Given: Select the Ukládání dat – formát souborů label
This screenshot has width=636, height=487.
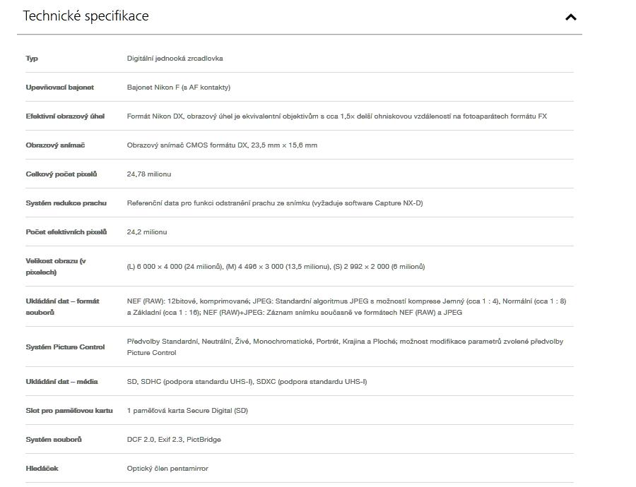Looking at the screenshot, I should 62,307.
